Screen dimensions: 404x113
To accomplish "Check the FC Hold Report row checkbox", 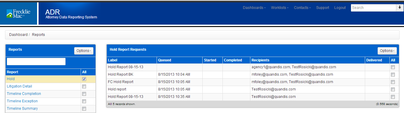I will point(393,82).
